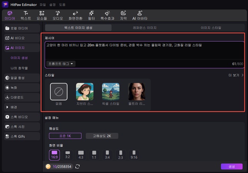The height and width of the screenshot is (173, 248).
Task: Expand the 배경 background section
Action: tap(22, 107)
